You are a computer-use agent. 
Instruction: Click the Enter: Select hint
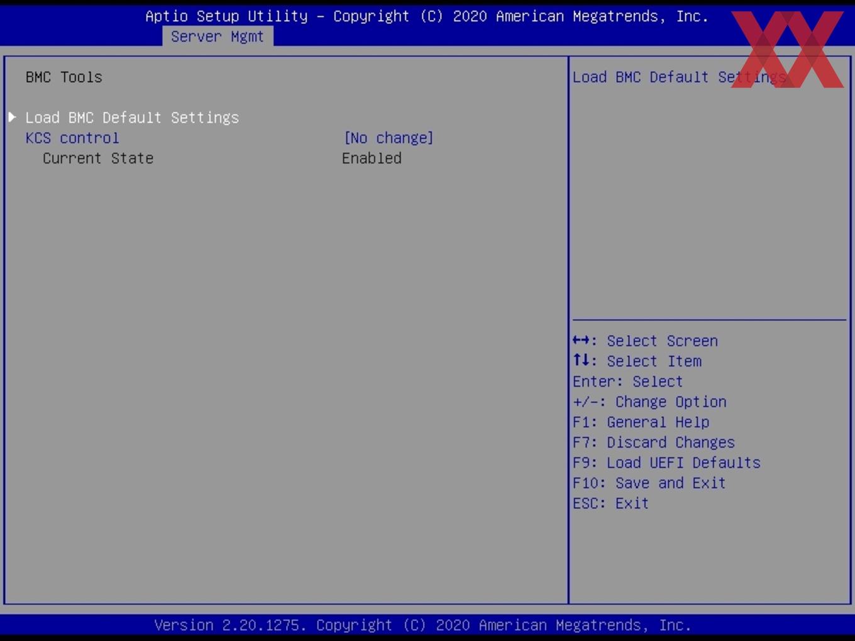627,381
